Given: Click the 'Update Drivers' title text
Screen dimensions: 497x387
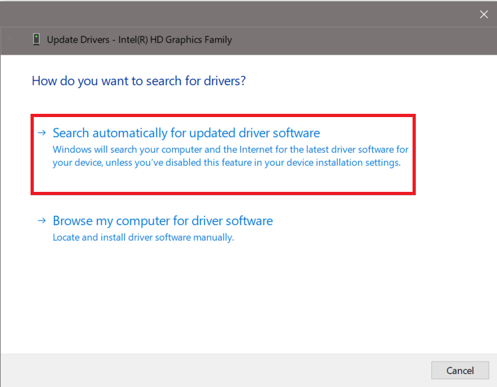Looking at the screenshot, I should [x=77, y=40].
